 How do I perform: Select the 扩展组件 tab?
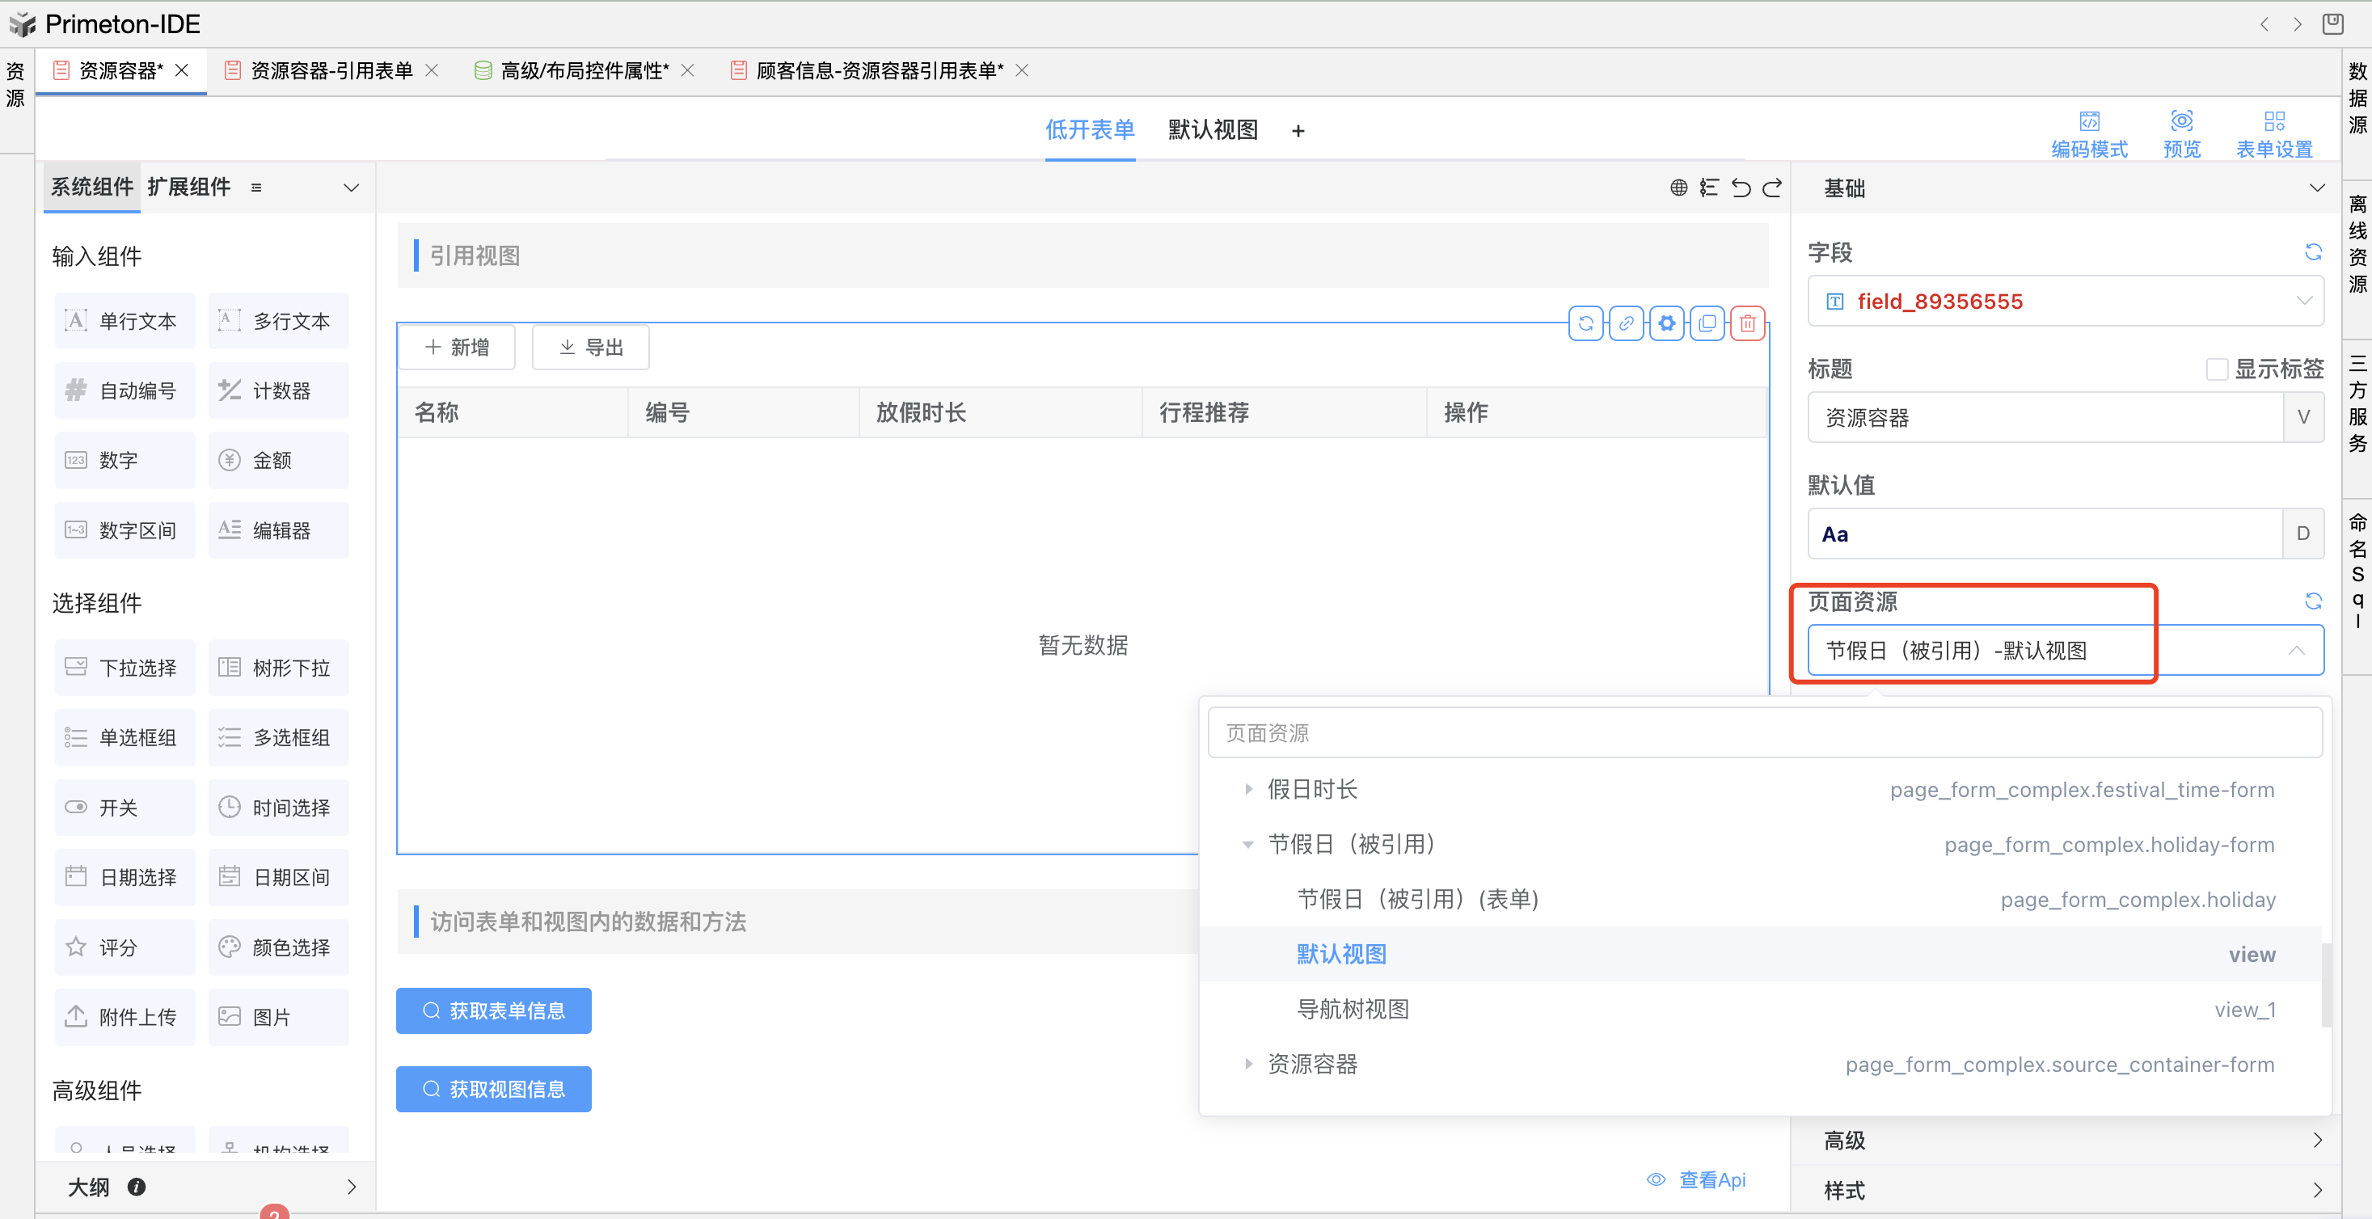188,187
